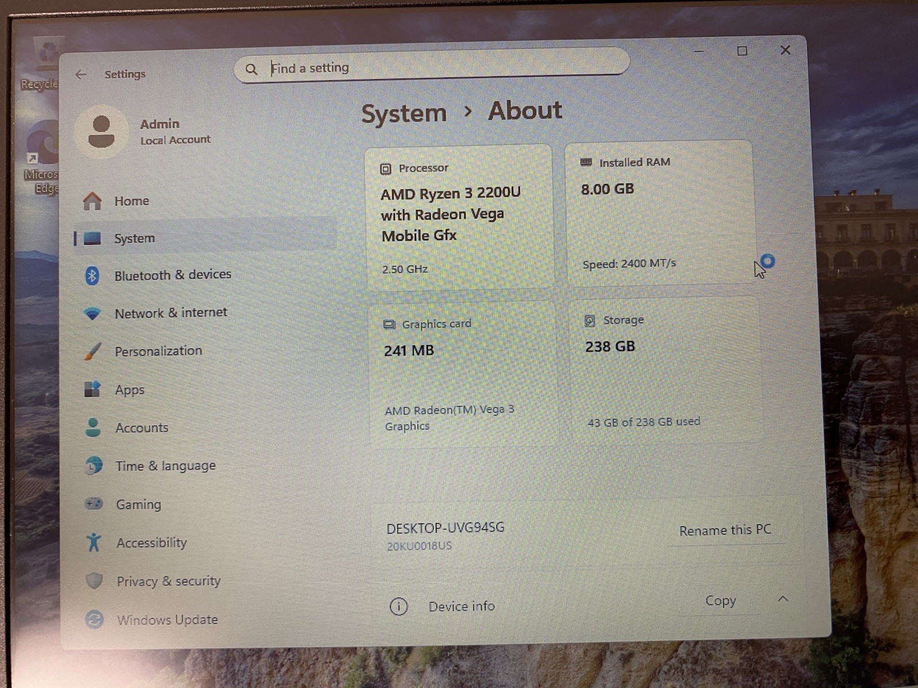Image resolution: width=918 pixels, height=688 pixels.
Task: Click the Gaming controller icon
Action: (x=94, y=504)
